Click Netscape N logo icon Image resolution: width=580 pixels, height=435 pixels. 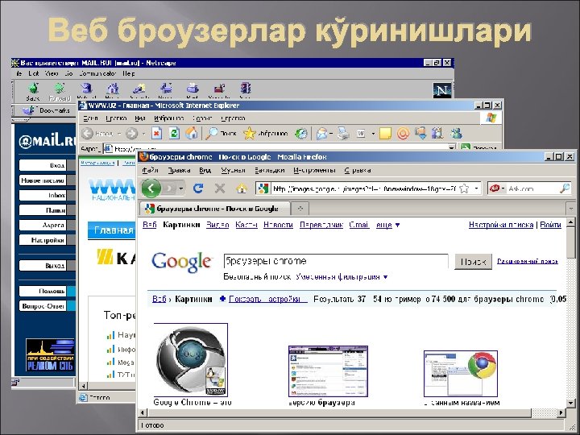pos(442,90)
